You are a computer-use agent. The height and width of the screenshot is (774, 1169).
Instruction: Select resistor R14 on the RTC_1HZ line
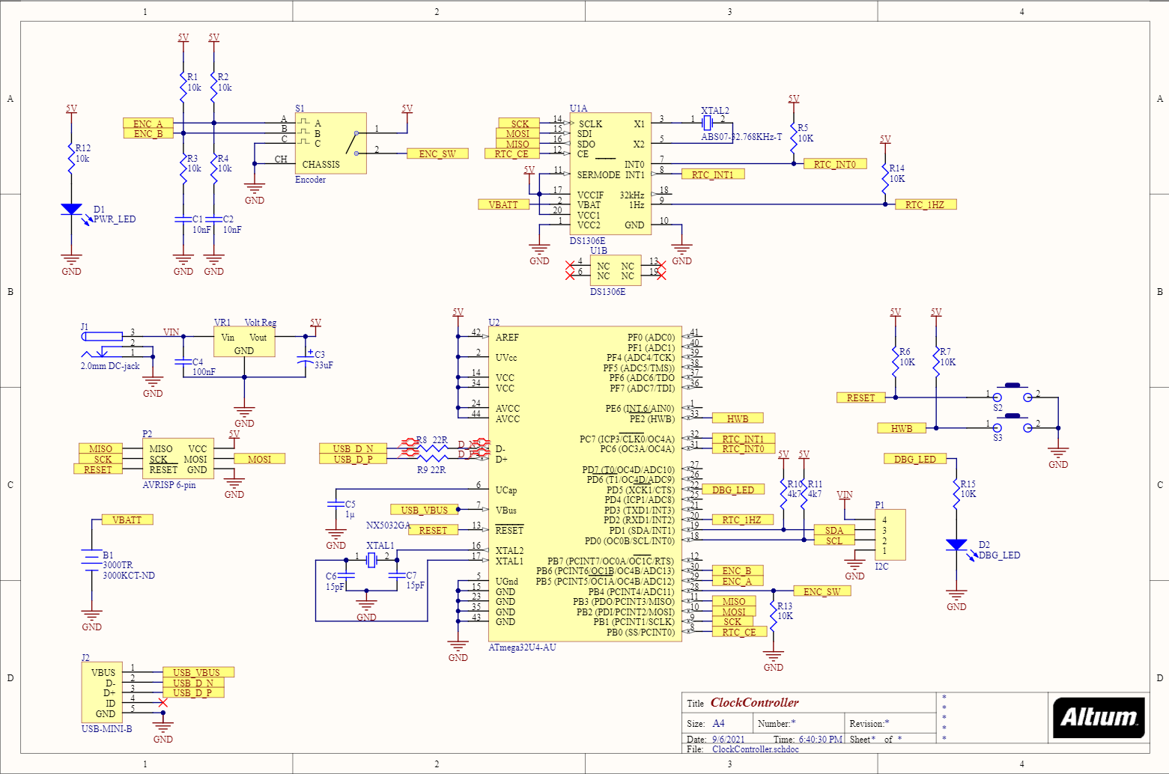885,177
